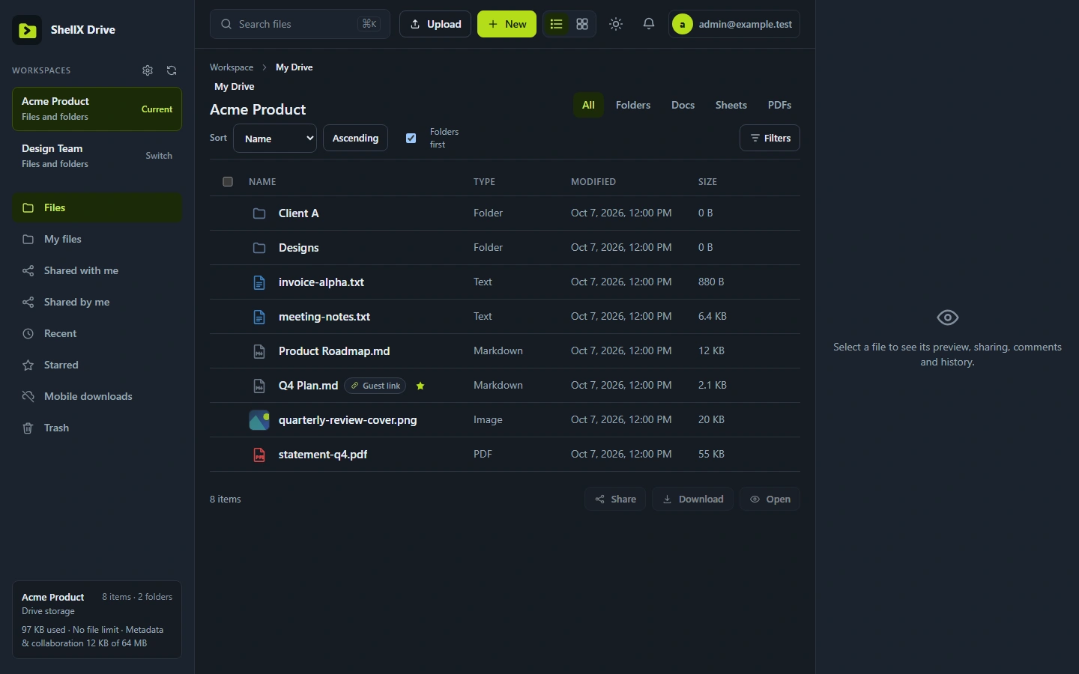Click the Open button
This screenshot has width=1079, height=674.
(770, 499)
